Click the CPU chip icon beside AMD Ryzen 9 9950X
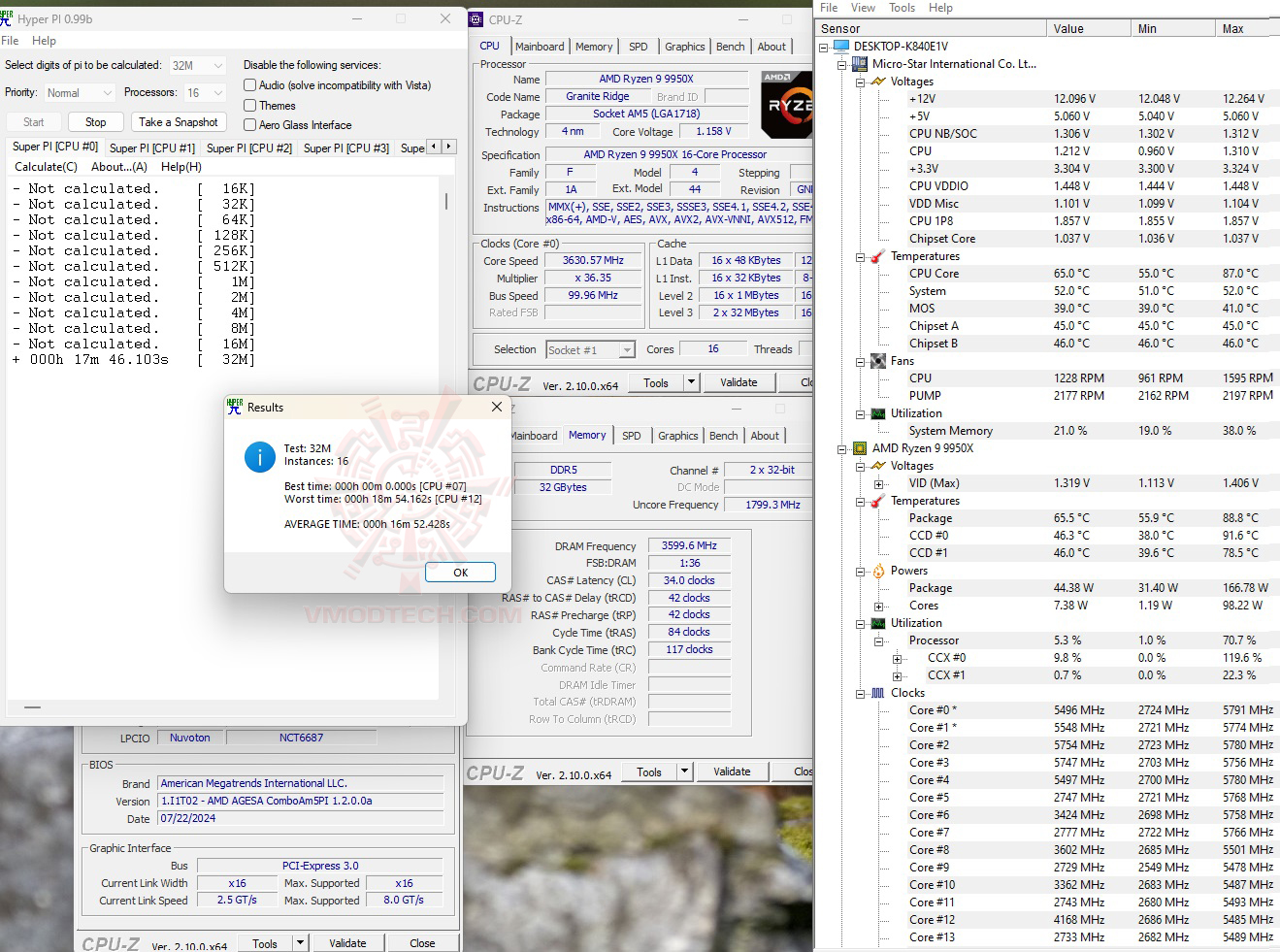Image resolution: width=1280 pixels, height=952 pixels. 859,448
